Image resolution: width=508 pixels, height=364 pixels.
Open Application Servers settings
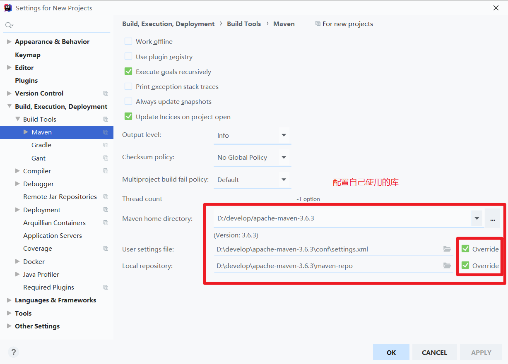pos(53,236)
